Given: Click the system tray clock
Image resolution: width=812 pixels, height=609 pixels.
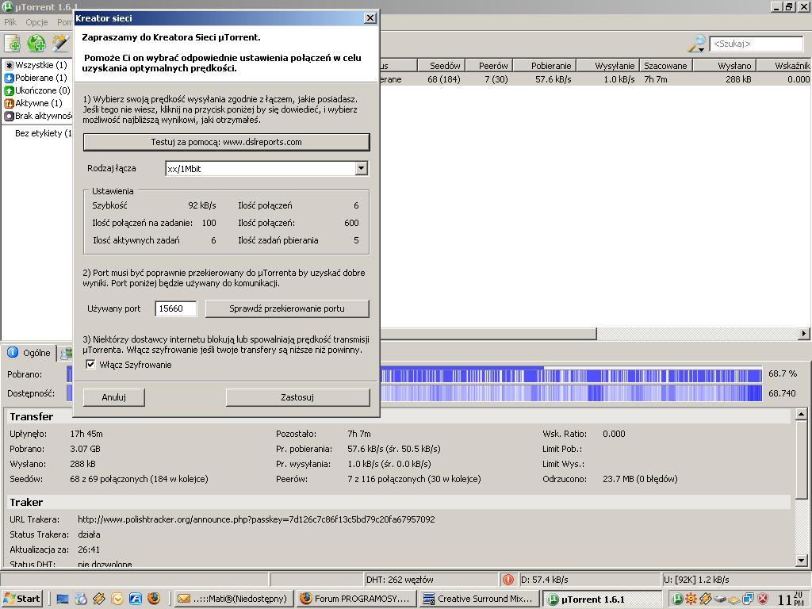Looking at the screenshot, I should coord(792,599).
